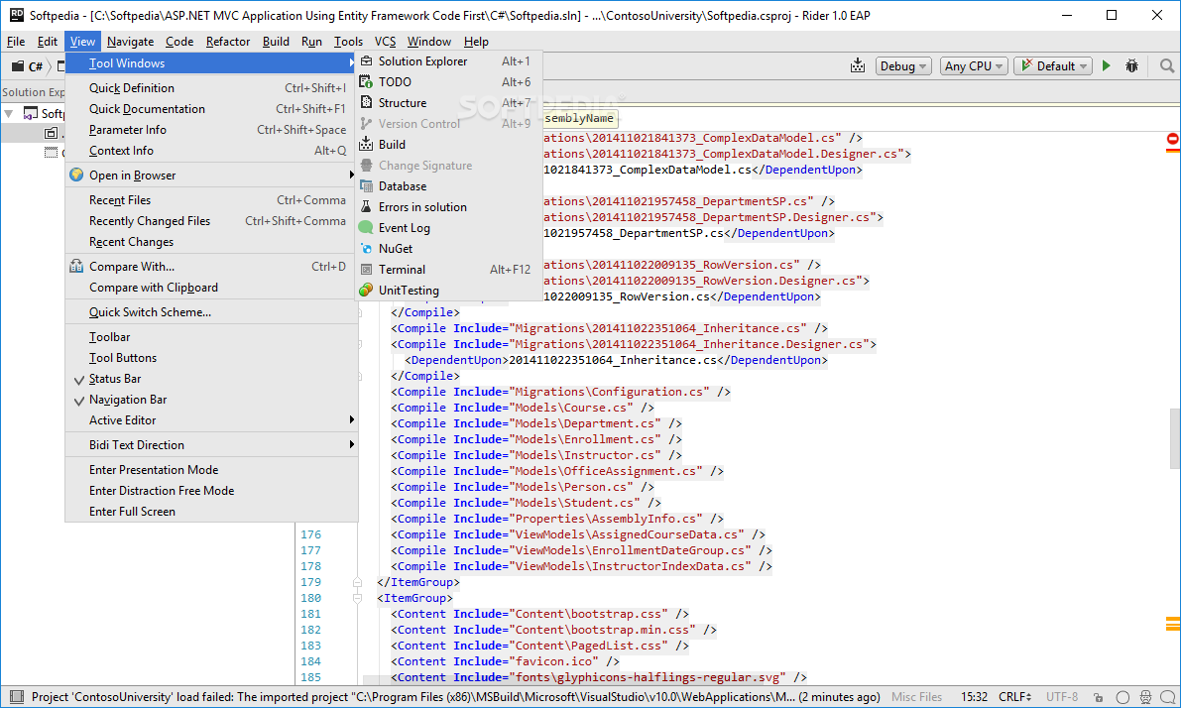Open the File menu
Image resolution: width=1181 pixels, height=708 pixels.
tap(16, 42)
